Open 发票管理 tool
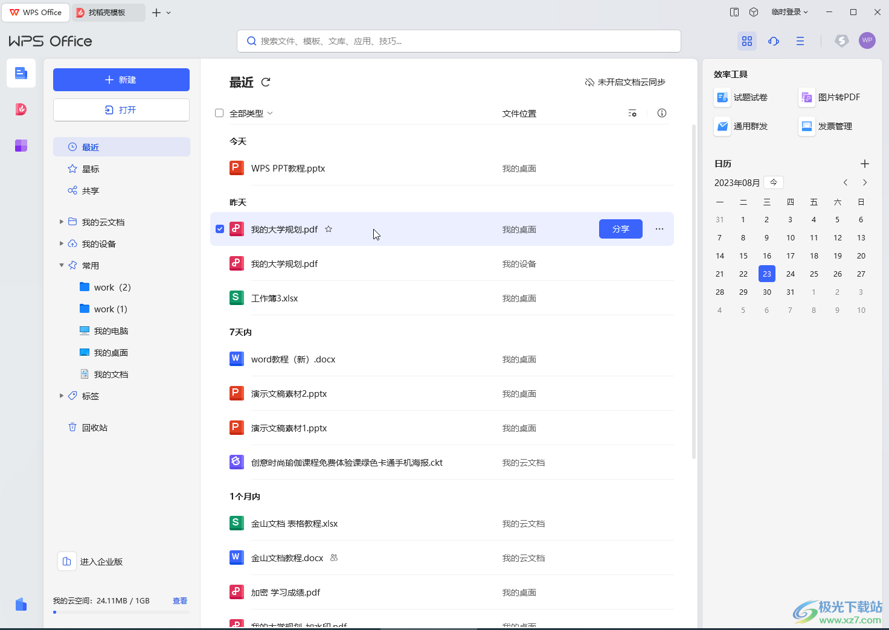 coord(826,126)
